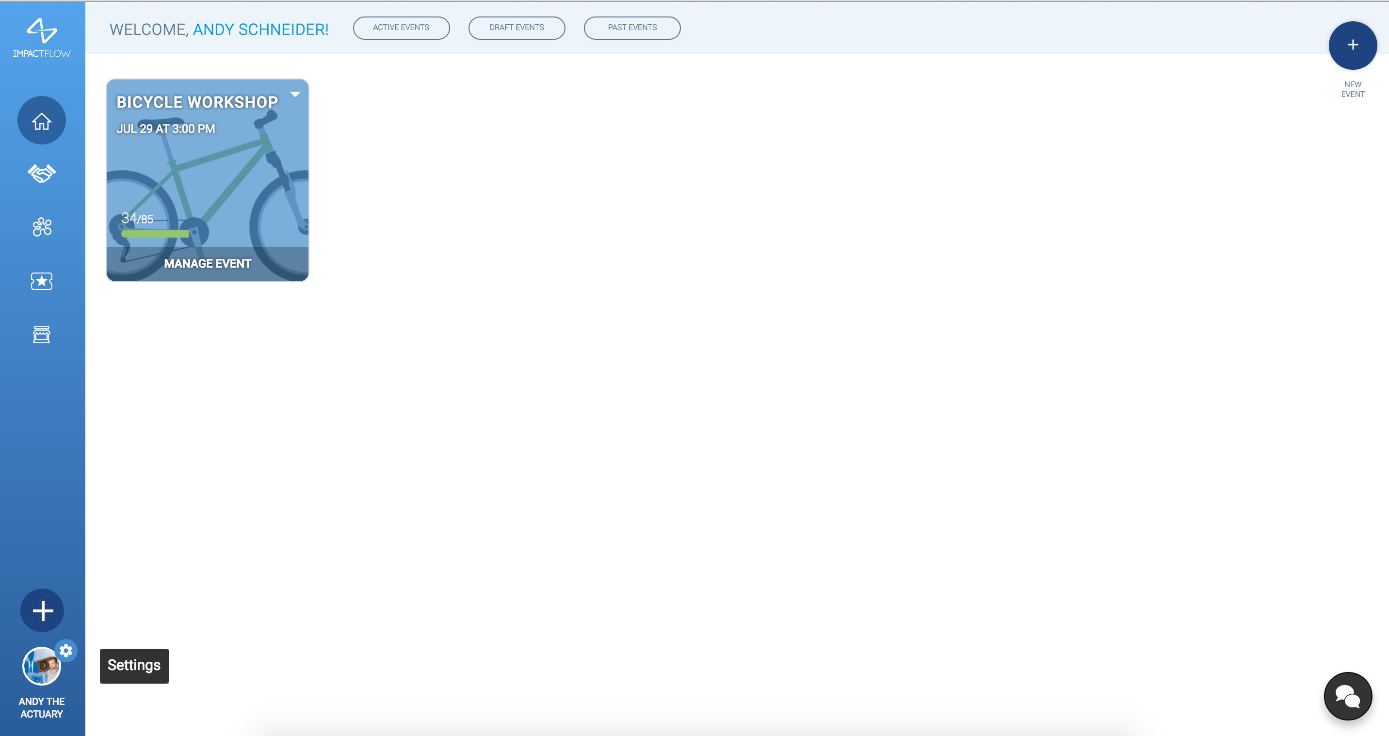
Task: Expand the Bicycle Workshop card dropdown arrow
Action: point(295,95)
